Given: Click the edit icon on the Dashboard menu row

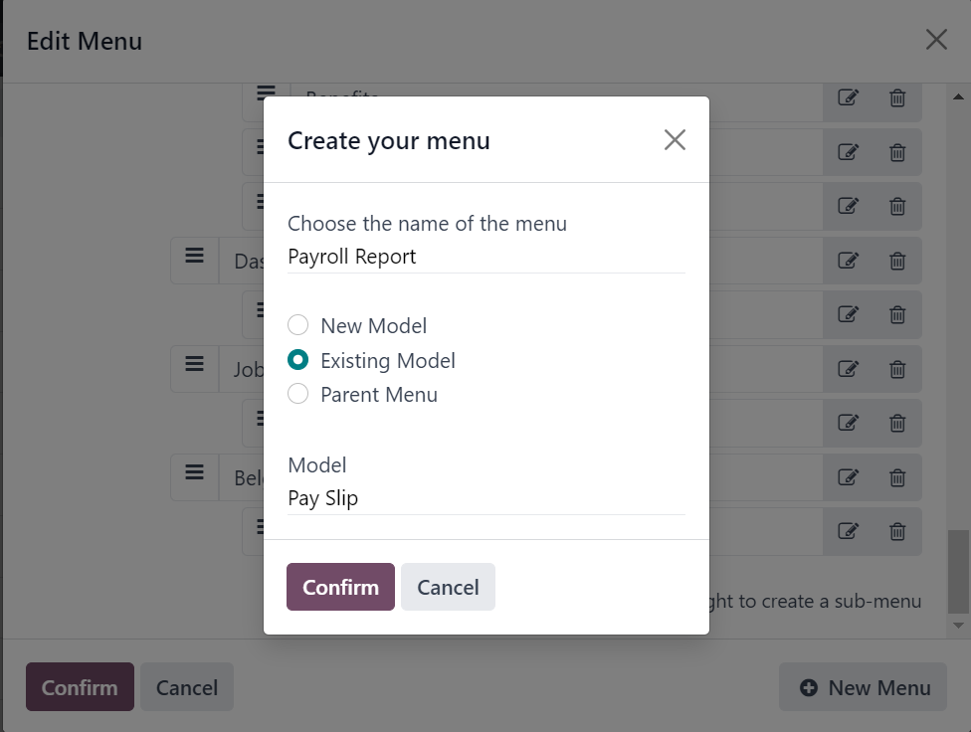Looking at the screenshot, I should pos(848,261).
